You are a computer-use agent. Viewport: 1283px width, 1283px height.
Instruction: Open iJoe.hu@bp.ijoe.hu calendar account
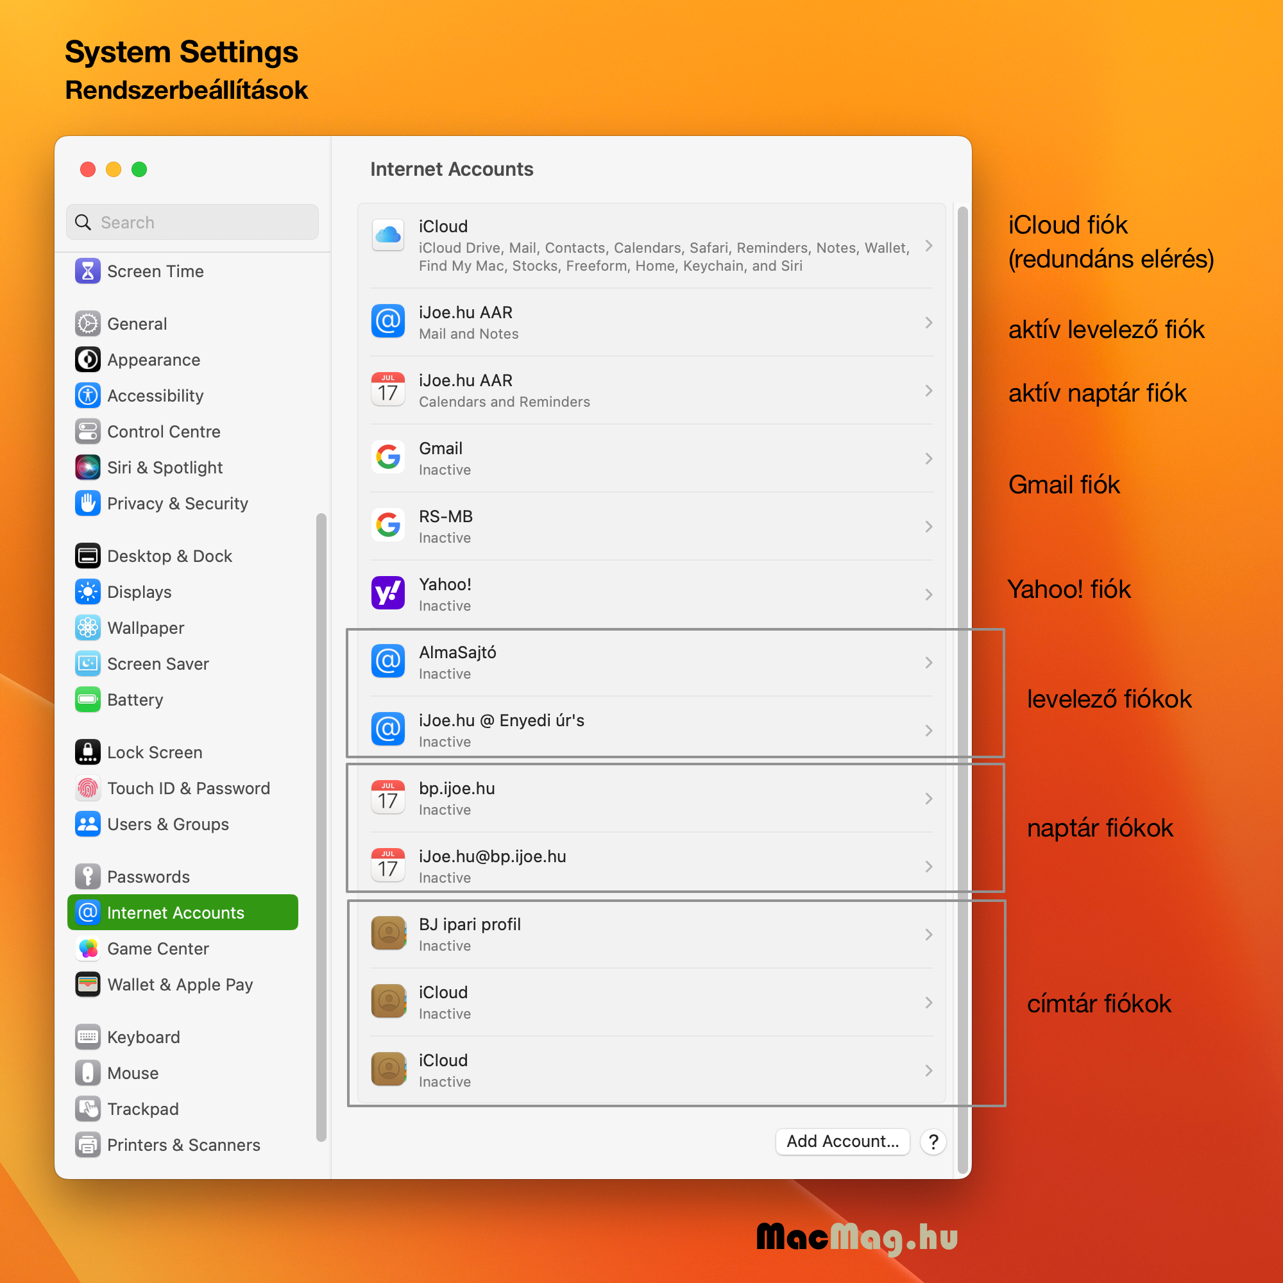(650, 866)
